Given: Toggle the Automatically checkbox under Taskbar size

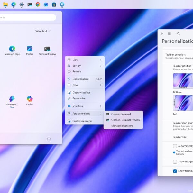Looking at the screenshot, I should (x=175, y=146).
